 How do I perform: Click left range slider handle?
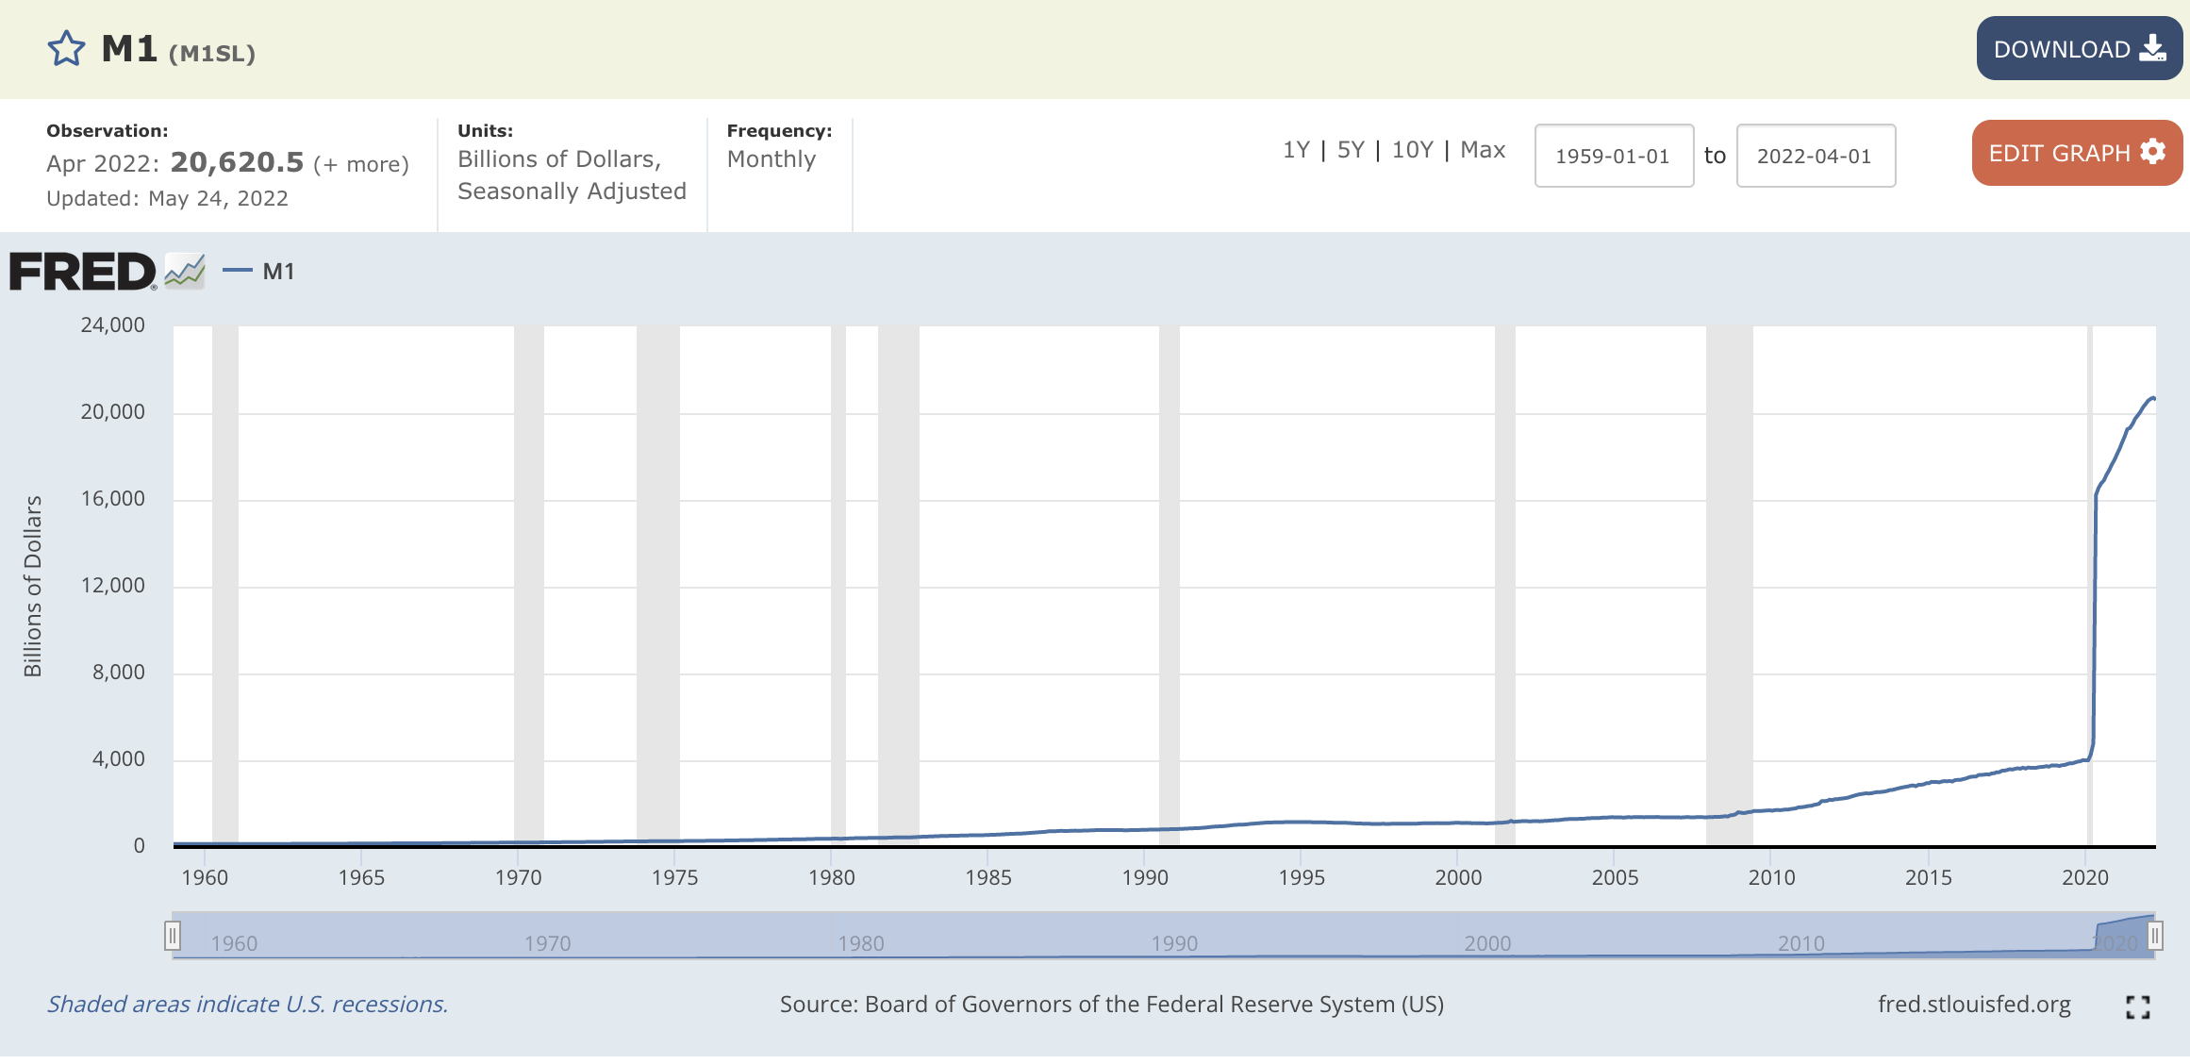coord(173,936)
